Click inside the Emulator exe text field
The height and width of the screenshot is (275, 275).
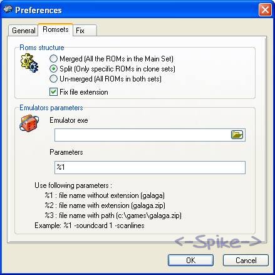click(142, 135)
